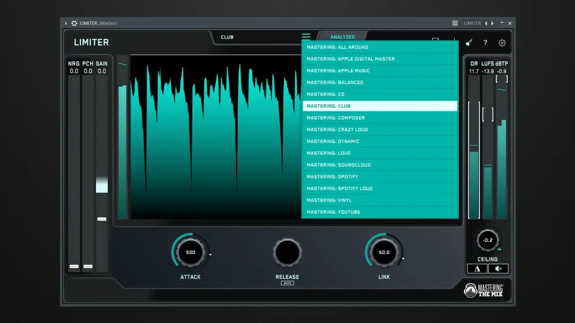Toggle the delta listen button under Ceiling
The width and height of the screenshot is (575, 323).
(477, 269)
